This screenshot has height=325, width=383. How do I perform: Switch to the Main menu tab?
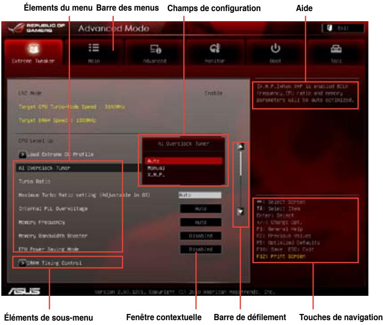(94, 53)
